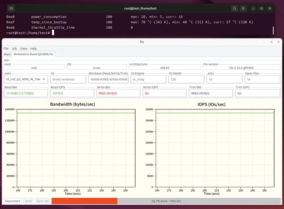
Task: Click 3500K on the IOPS axis
Action: pos(149,109)
